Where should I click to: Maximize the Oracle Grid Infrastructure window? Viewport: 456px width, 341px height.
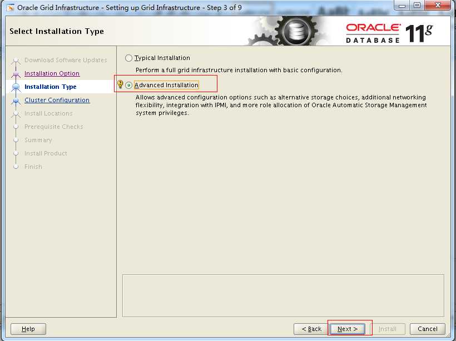pos(417,6)
